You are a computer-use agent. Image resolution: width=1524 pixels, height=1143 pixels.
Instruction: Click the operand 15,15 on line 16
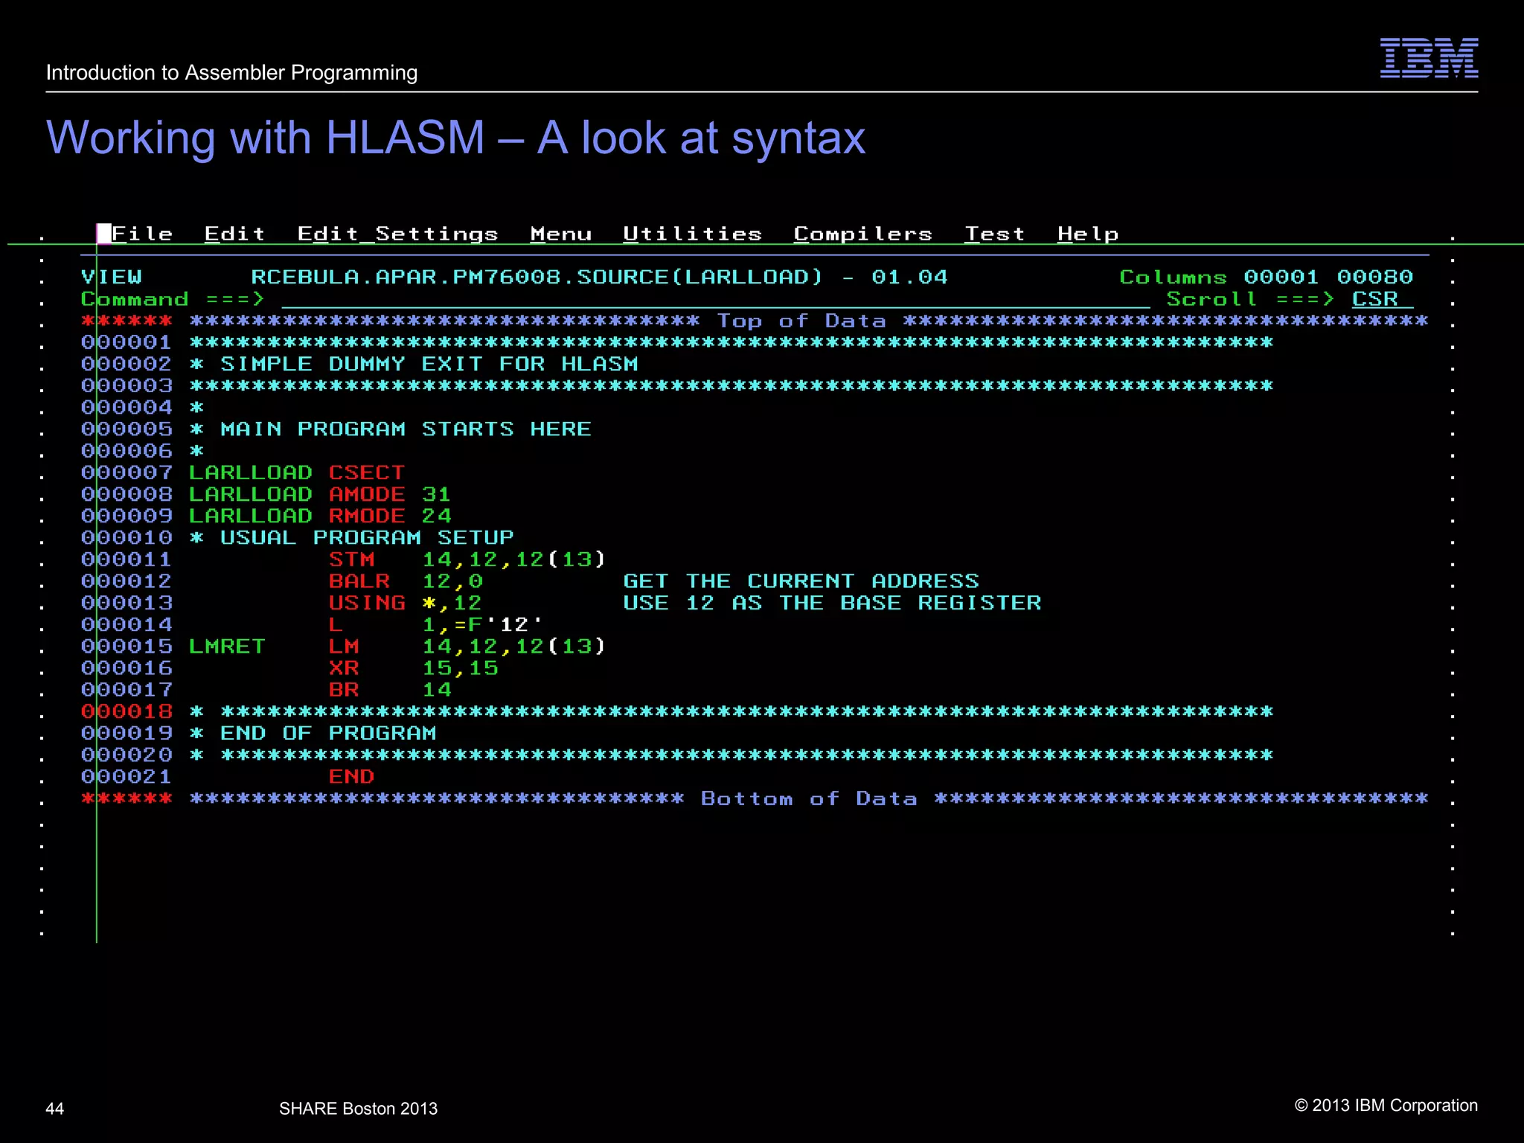[460, 668]
